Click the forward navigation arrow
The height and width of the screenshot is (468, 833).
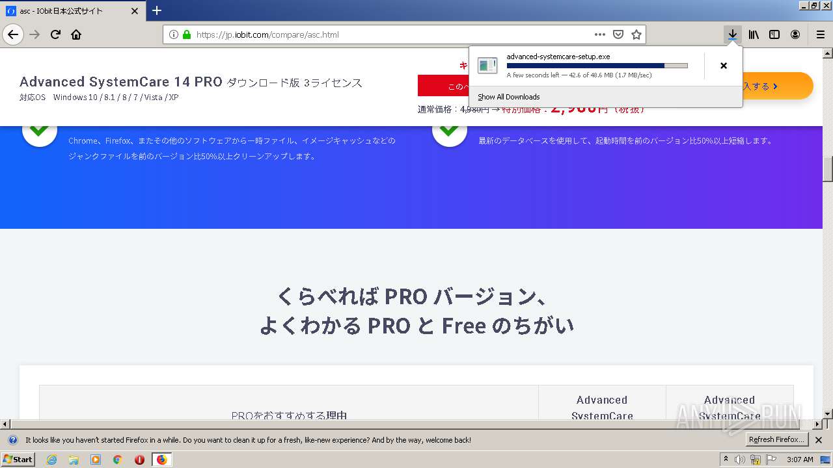tap(34, 34)
